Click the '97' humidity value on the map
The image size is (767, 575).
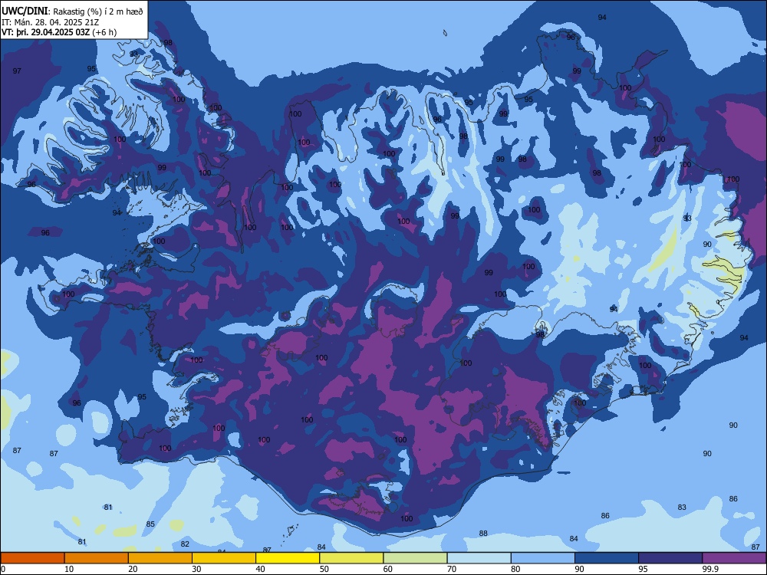click(x=17, y=71)
